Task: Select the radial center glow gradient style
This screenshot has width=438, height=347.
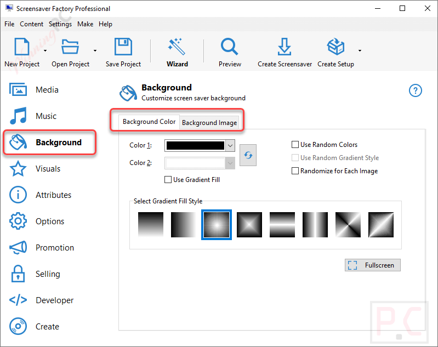Action: pyautogui.click(x=217, y=225)
